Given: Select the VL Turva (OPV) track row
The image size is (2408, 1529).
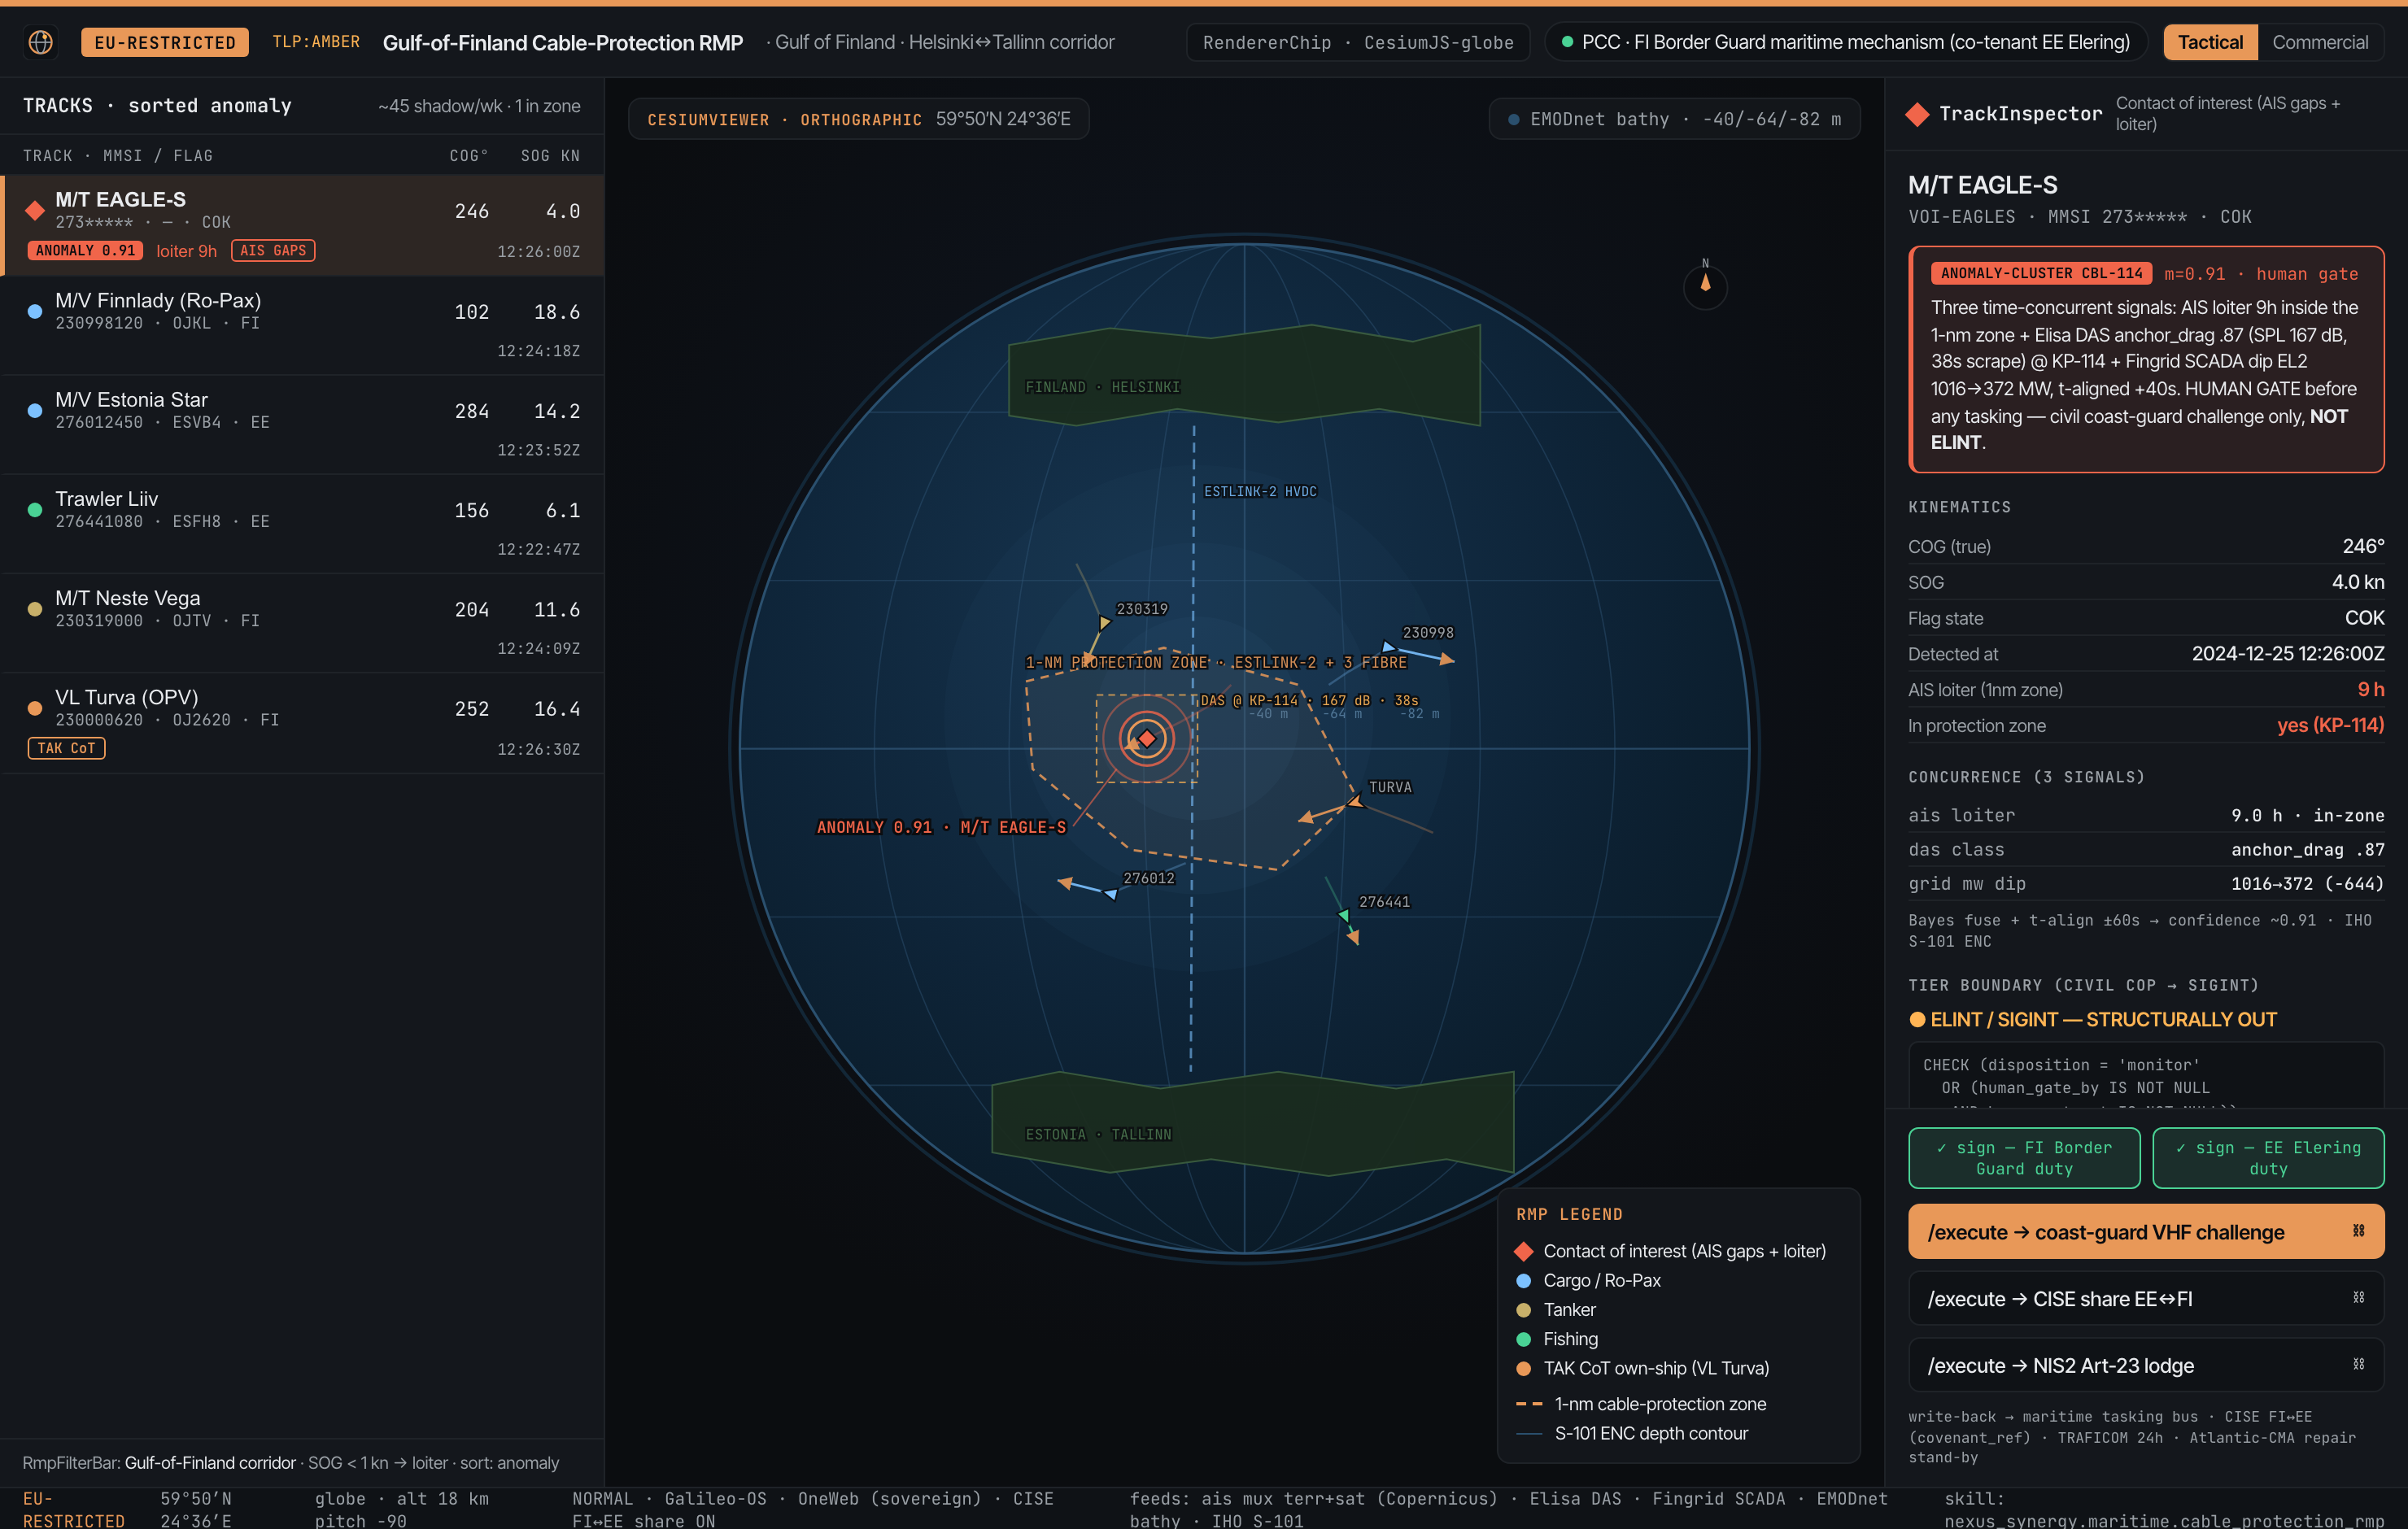Looking at the screenshot, I should pyautogui.click(x=302, y=722).
